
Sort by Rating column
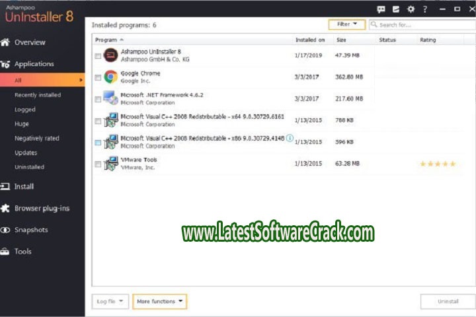pyautogui.click(x=428, y=40)
